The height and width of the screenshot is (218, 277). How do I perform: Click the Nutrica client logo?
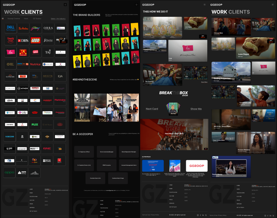tap(35, 64)
